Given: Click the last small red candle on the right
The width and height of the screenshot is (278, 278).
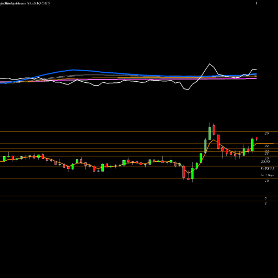Looking at the screenshot, I should [x=257, y=138].
